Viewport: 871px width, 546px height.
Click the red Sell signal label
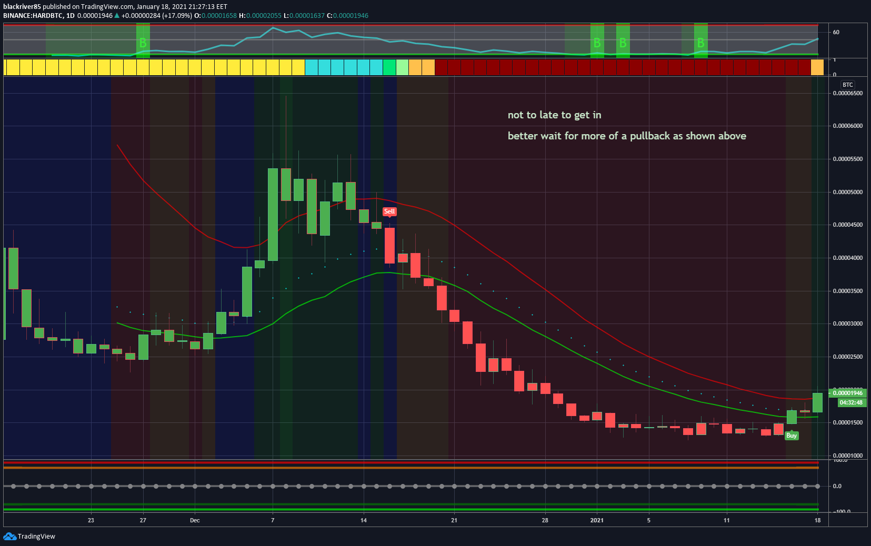[x=389, y=211]
